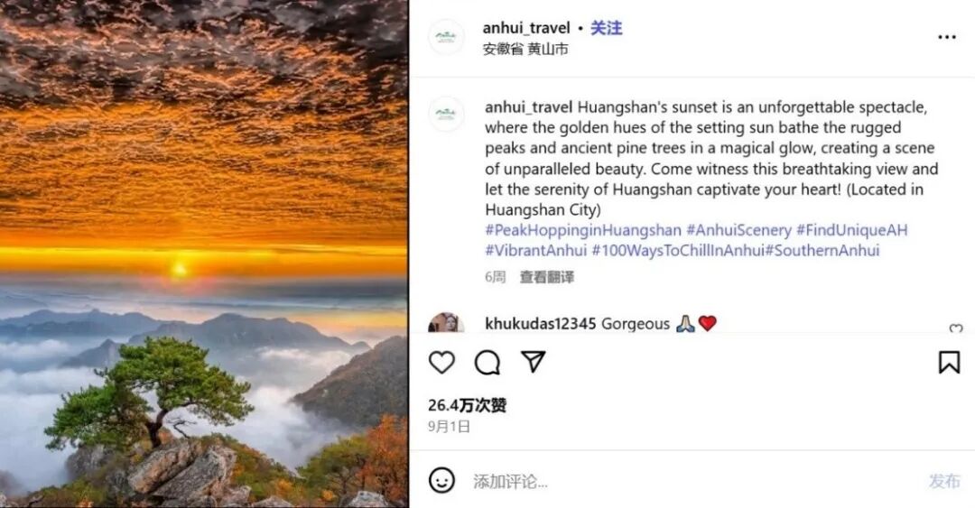Click the anhui_travel avatar in the header
Viewport: 975px width, 508px height.
coord(446,37)
